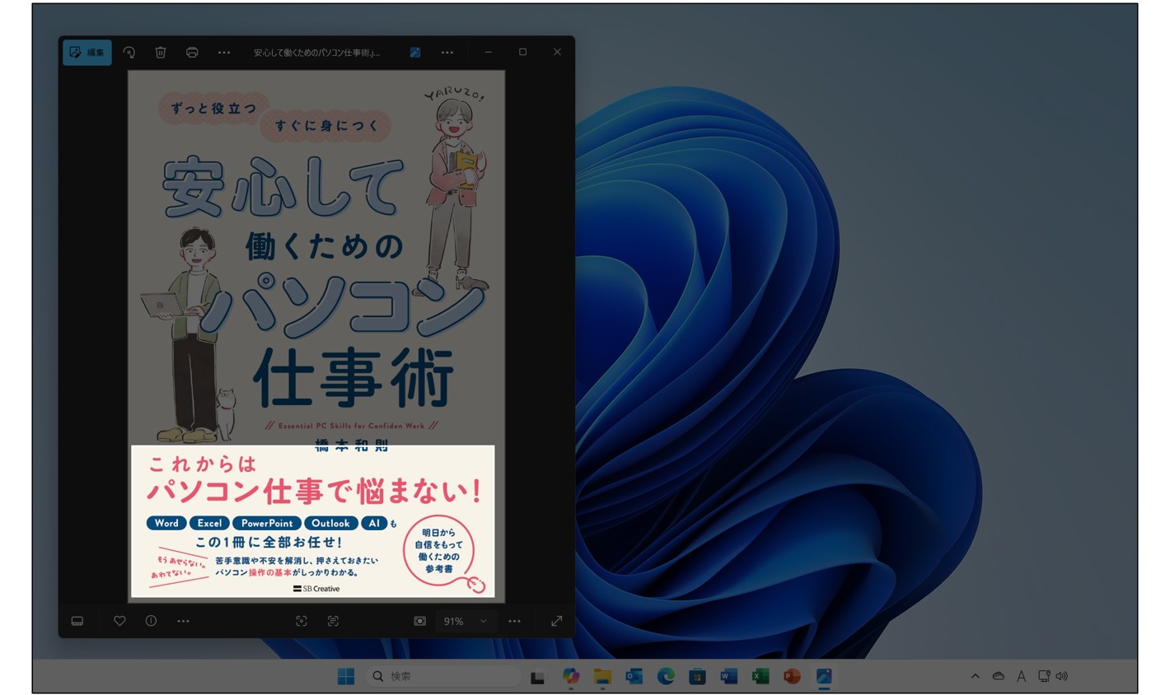Screen dimensions: 1170x695
Task: Open Outlook from the taskbar
Action: (634, 676)
